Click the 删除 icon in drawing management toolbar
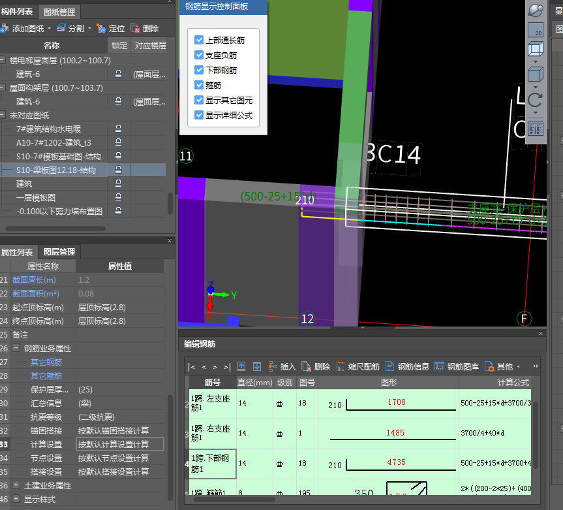The height and width of the screenshot is (510, 563). [135, 28]
